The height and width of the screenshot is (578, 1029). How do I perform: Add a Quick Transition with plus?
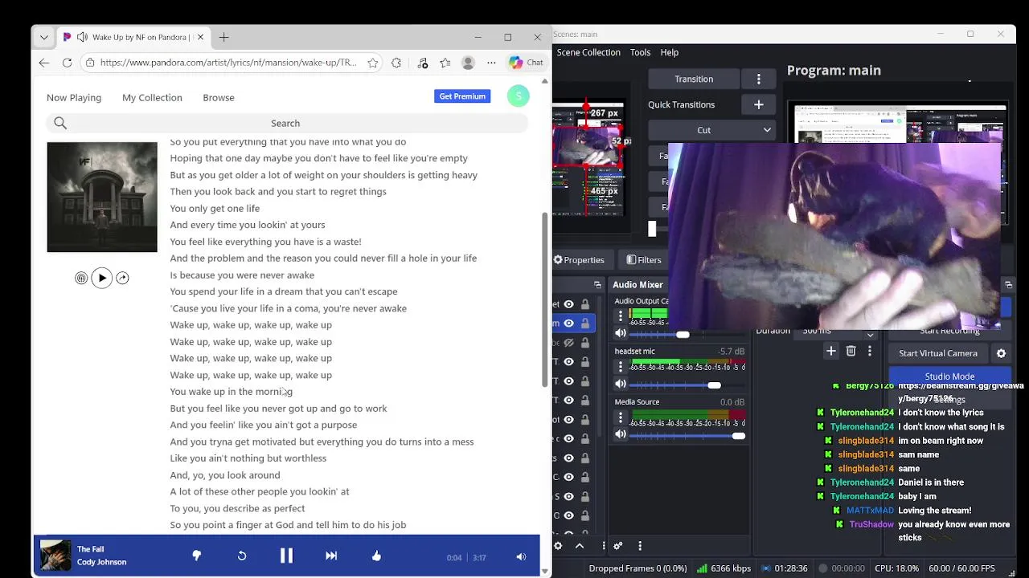[758, 104]
